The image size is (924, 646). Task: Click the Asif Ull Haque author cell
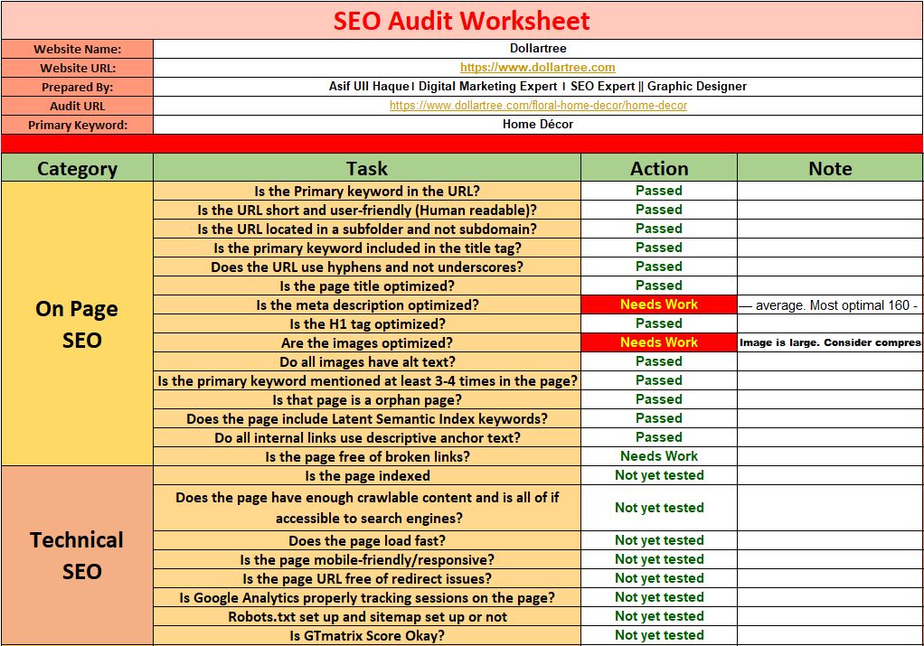(538, 87)
